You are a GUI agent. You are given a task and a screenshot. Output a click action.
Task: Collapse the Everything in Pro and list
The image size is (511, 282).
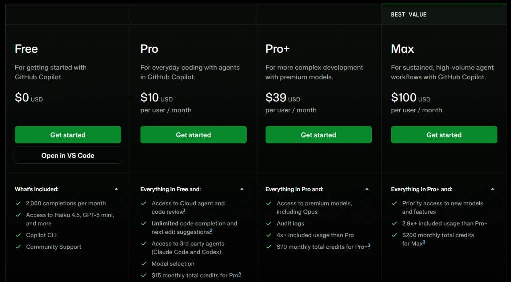pyautogui.click(x=367, y=189)
